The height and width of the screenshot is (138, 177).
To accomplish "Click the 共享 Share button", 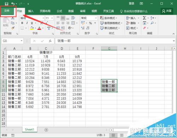I will (167, 11).
